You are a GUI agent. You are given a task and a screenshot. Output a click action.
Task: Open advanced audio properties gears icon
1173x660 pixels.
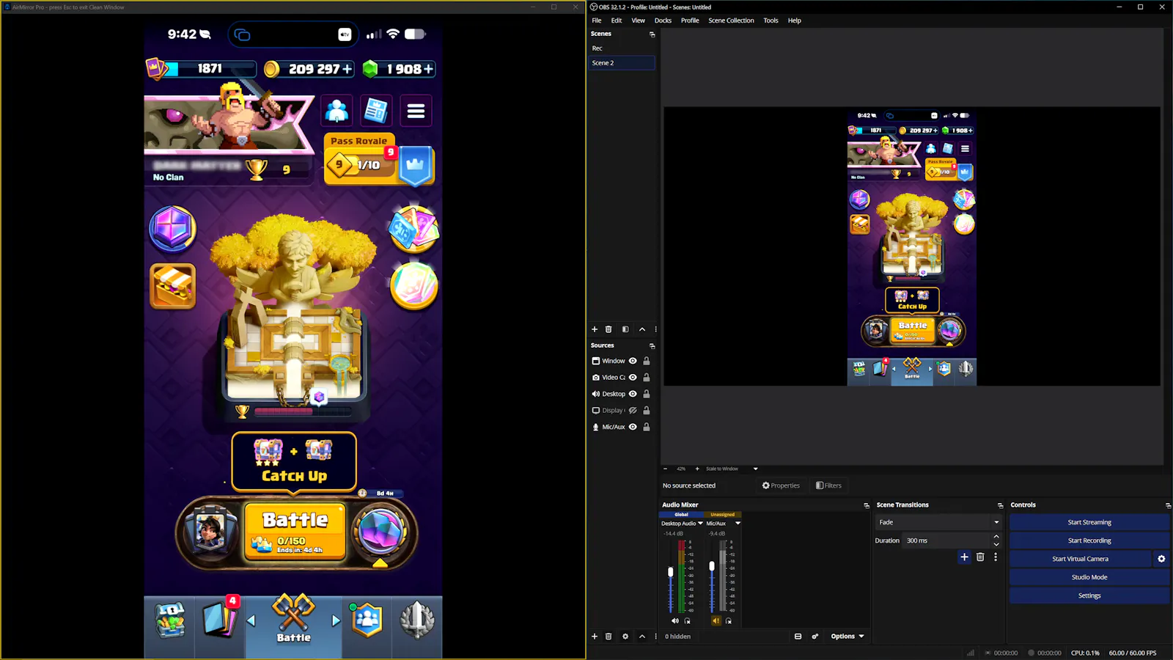tap(815, 637)
